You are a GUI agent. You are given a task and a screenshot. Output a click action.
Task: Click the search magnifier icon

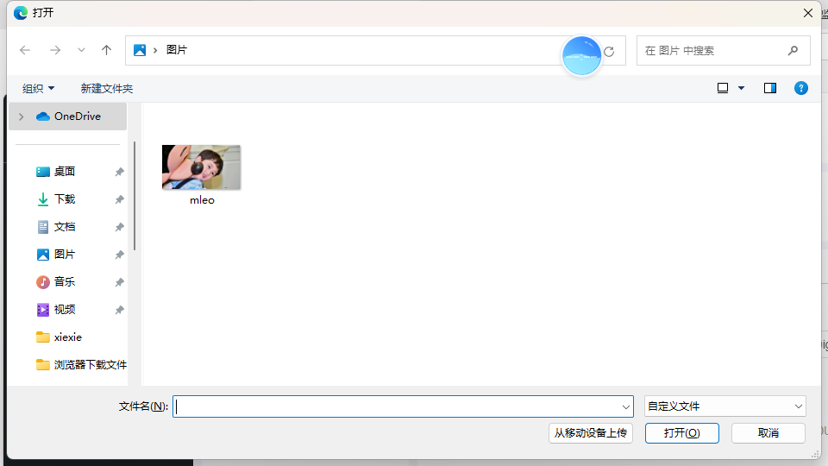click(793, 51)
